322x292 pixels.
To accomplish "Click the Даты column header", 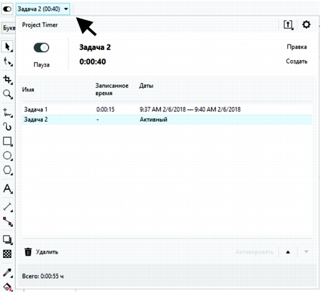I will 146,86.
